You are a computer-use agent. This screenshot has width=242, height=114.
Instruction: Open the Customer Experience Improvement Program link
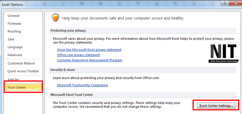pyautogui.click(x=90, y=60)
